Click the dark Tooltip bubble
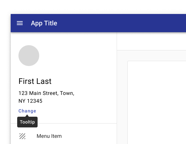186x144 pixels. click(x=28, y=122)
